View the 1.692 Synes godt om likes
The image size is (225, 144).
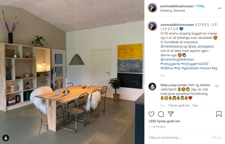(x=164, y=121)
